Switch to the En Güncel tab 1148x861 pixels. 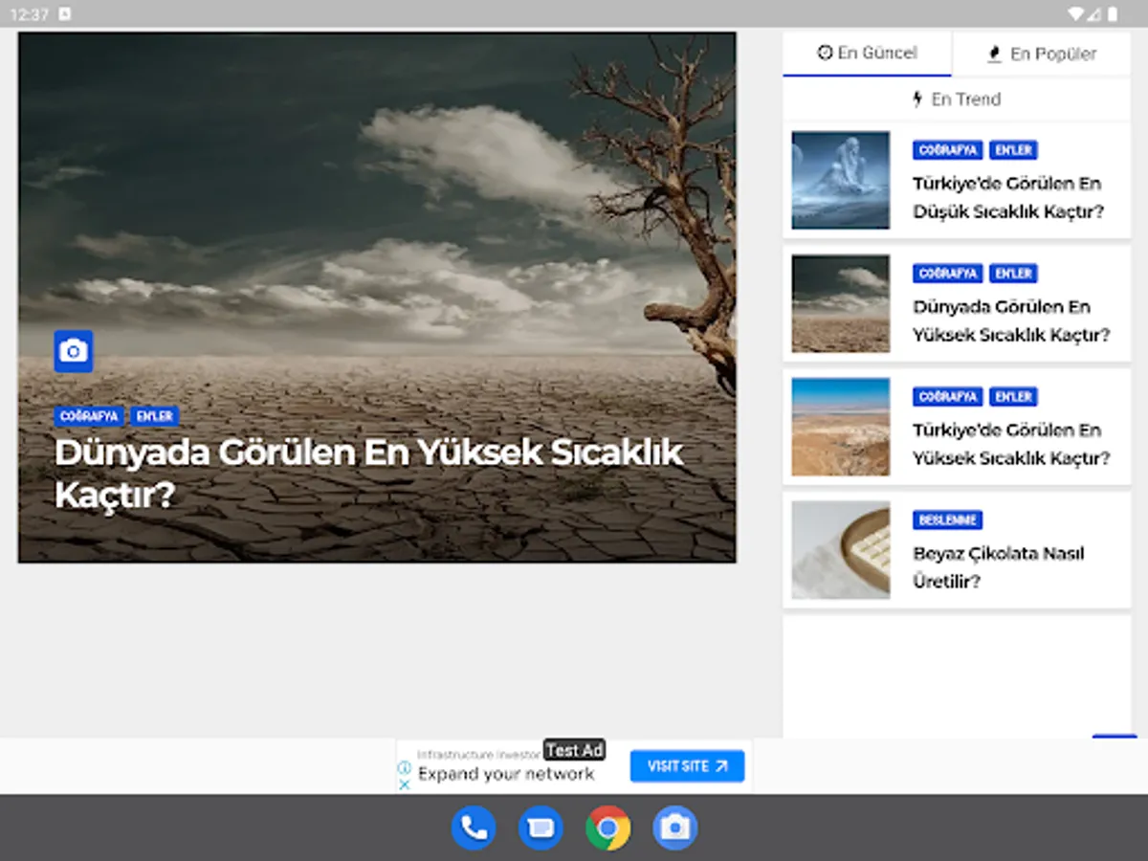[x=867, y=54]
